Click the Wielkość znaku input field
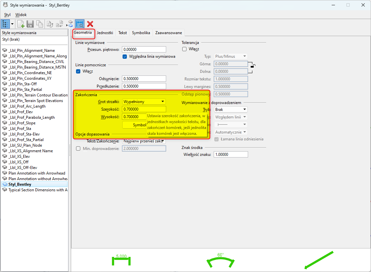Image resolution: width=371 pixels, height=272 pixels. [230, 154]
